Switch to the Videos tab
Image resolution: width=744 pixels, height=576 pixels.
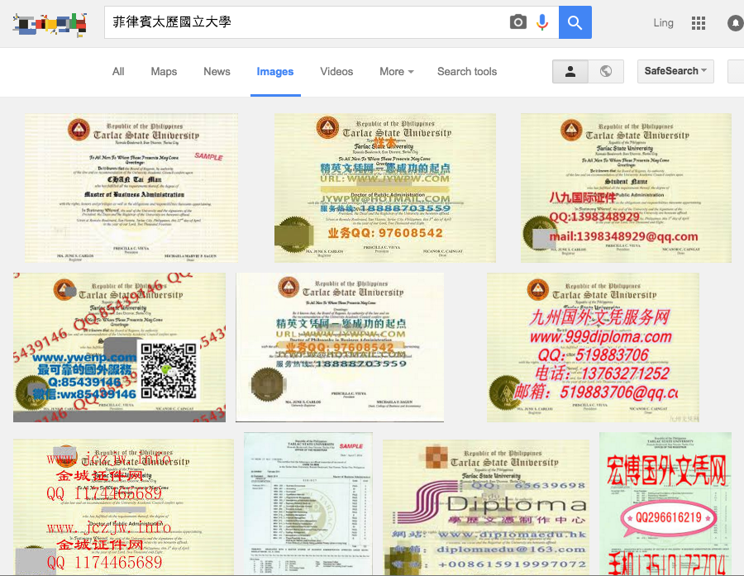coord(336,72)
